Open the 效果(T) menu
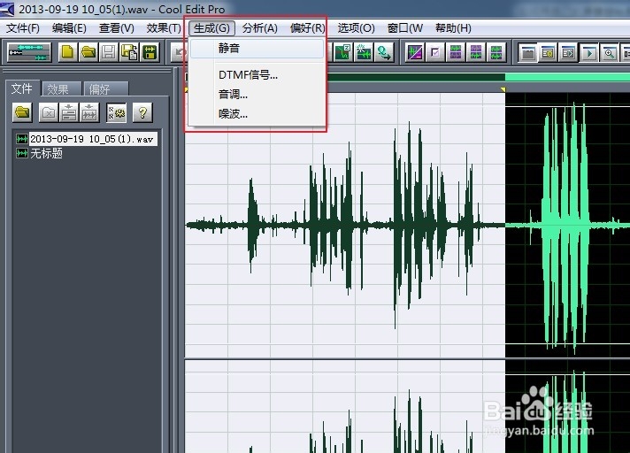The width and height of the screenshot is (630, 453). click(x=164, y=28)
